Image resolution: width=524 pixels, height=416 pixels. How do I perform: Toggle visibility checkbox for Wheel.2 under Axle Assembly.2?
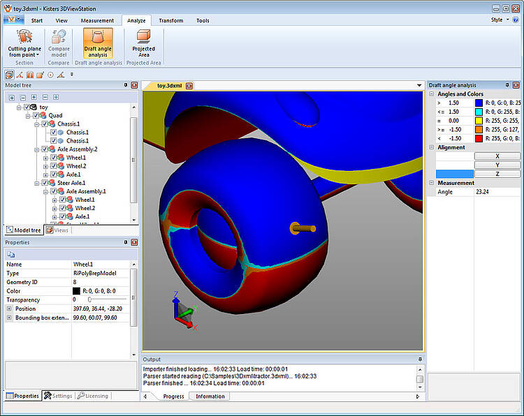54,166
